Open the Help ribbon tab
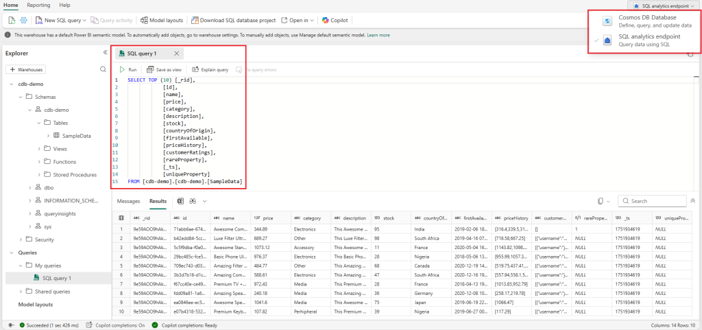Viewport: 702px width, 330px height. pos(65,5)
